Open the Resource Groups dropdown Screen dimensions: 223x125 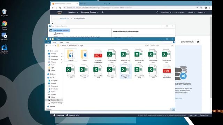[90, 12]
